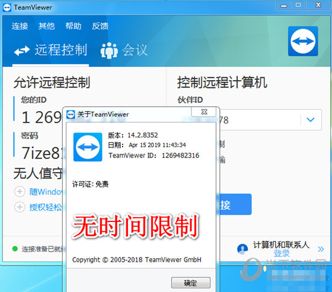Click the 确定 button

(x=191, y=283)
